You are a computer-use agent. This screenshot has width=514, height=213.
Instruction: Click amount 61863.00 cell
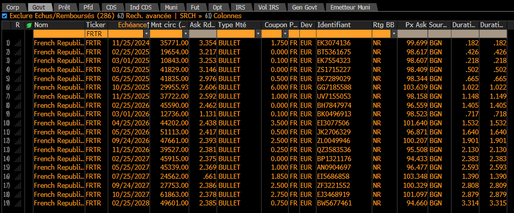174,194
